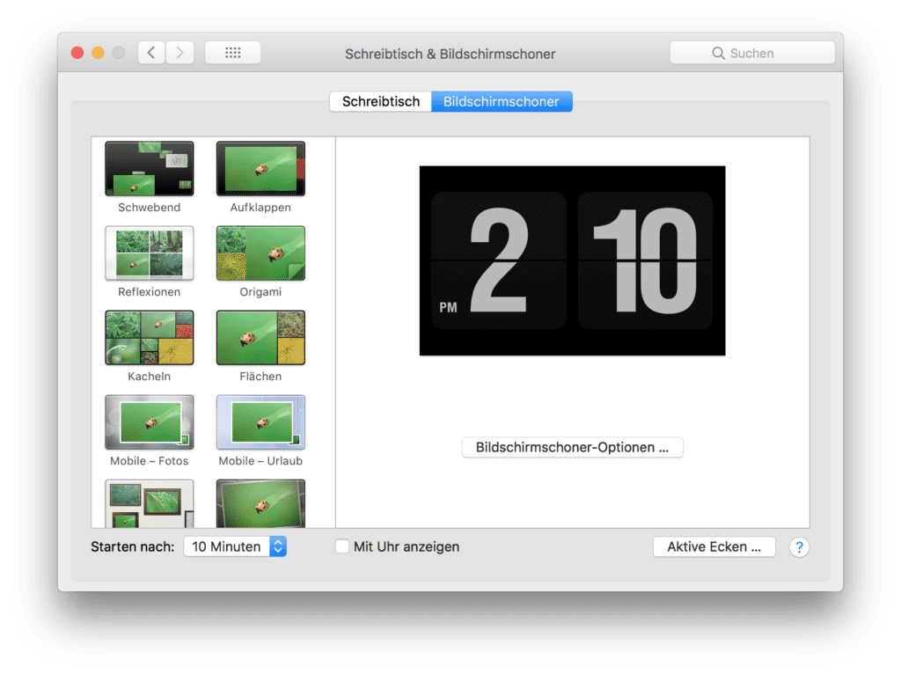Click the Mobile – Urlaub label text
The width and height of the screenshot is (901, 674).
260,461
